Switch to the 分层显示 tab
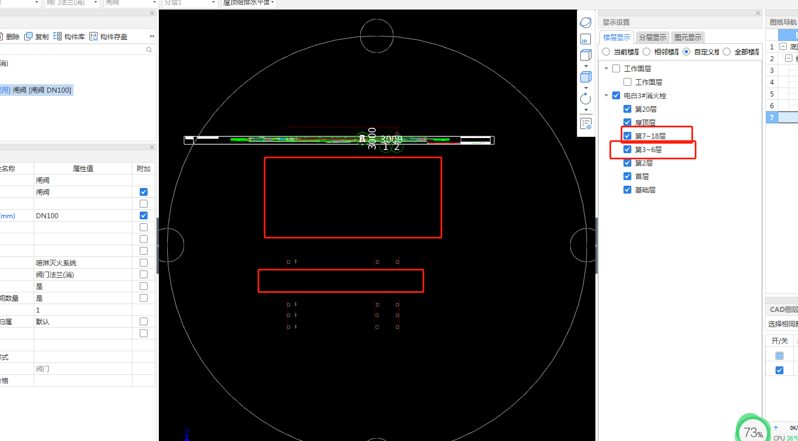The width and height of the screenshot is (798, 441). click(653, 38)
